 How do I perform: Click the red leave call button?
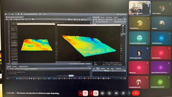(x=136, y=93)
